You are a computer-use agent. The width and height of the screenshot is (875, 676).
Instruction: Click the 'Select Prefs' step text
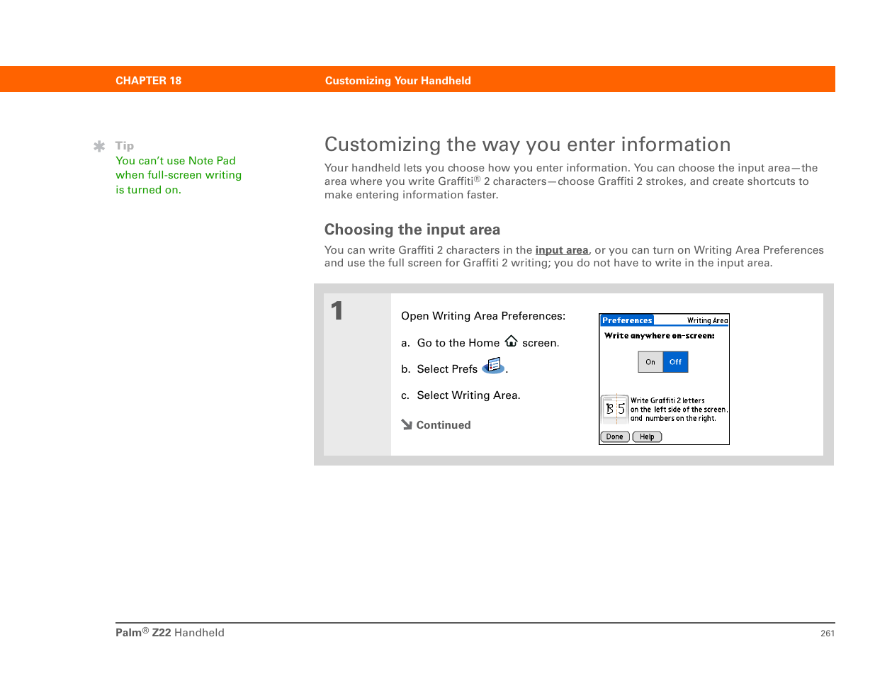coord(447,369)
